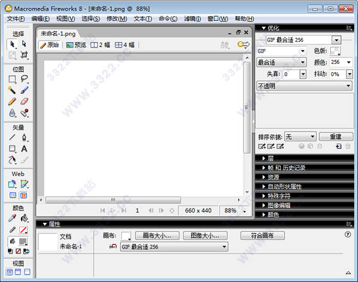The width and height of the screenshot is (358, 282).
Task: Select the Slice tool
Action: point(24,184)
